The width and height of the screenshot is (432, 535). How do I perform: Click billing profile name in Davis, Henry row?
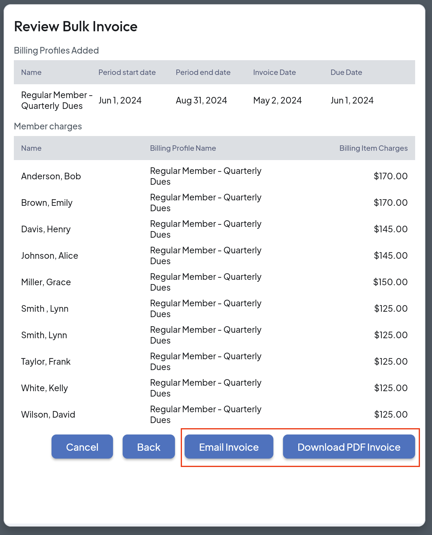tap(206, 229)
